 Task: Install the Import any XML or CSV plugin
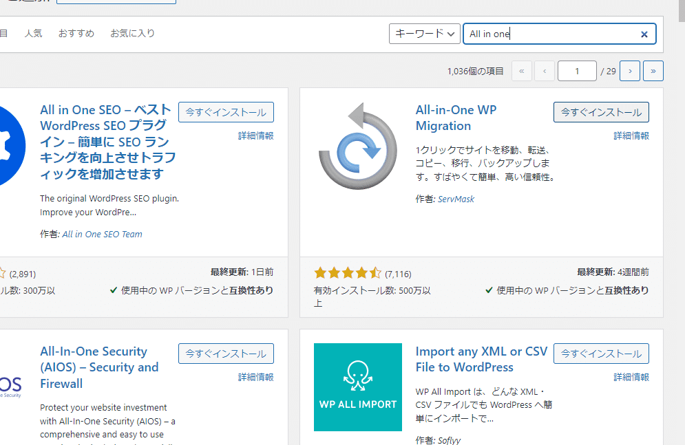(x=601, y=354)
